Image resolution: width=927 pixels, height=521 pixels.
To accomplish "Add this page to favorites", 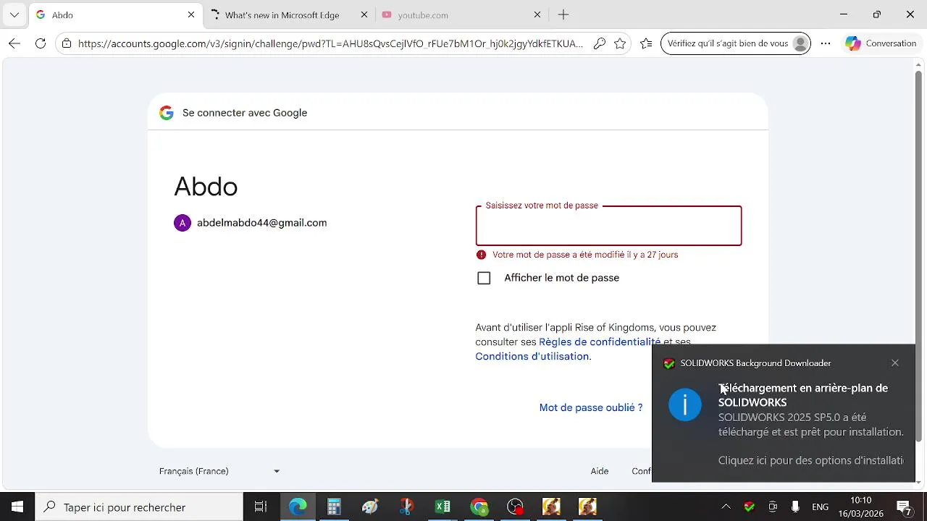I will tap(620, 43).
